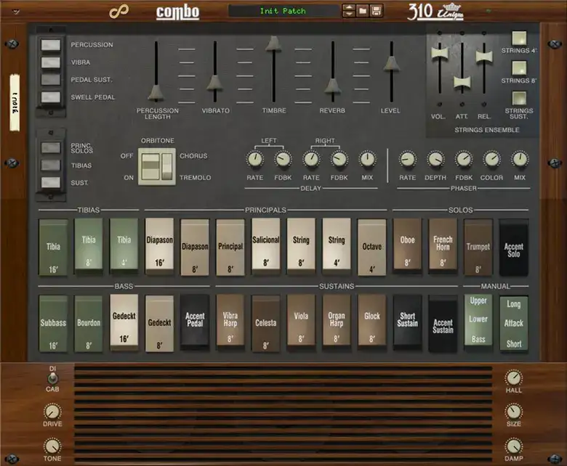The image size is (567, 466).
Task: Click the Phaser Depth knob
Action: coord(435,159)
